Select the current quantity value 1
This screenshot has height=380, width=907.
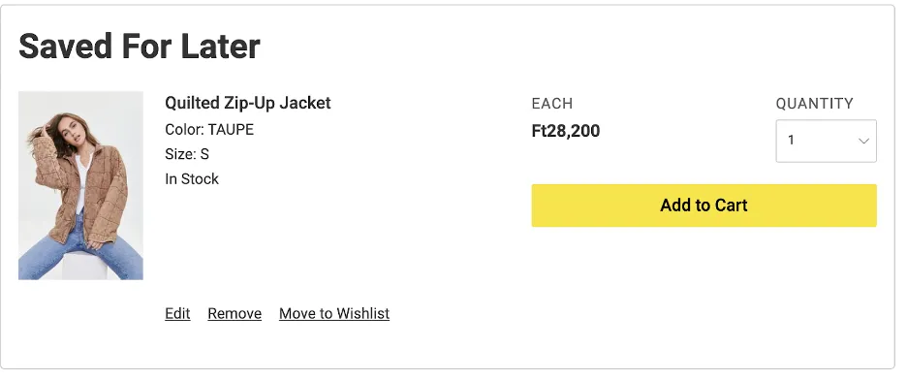click(791, 140)
